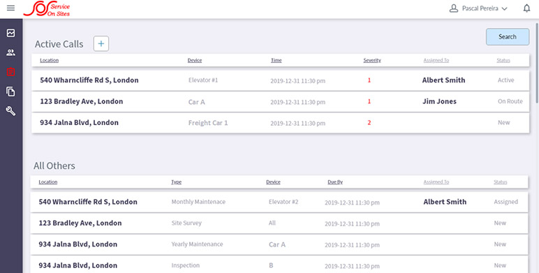Screen dimensions: 539x273
Task: Sort Active Calls by Location header
Action: 49,60
